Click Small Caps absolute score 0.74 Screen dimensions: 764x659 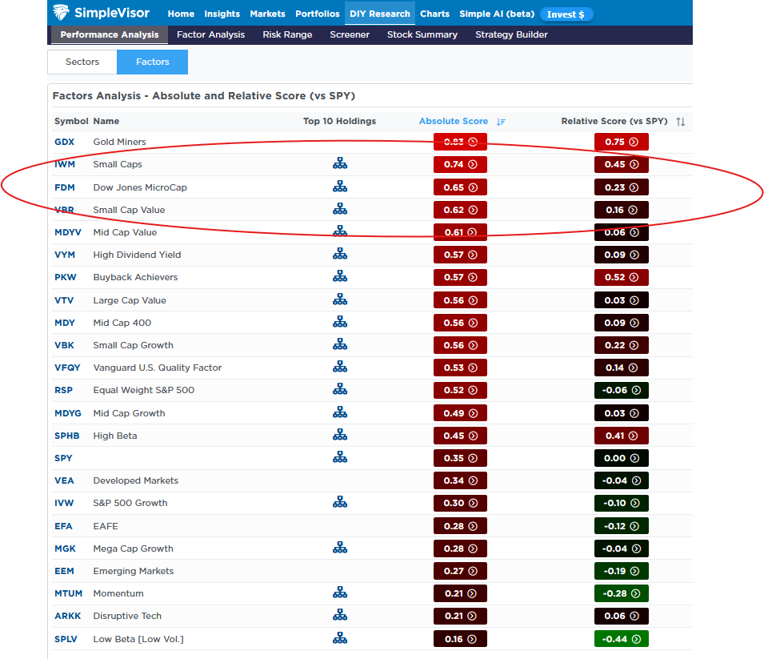[x=460, y=164]
